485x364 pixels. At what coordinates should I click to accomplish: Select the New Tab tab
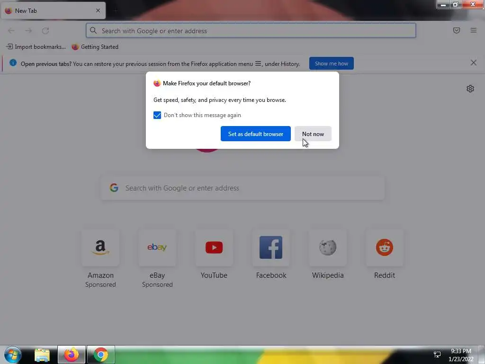pos(53,10)
